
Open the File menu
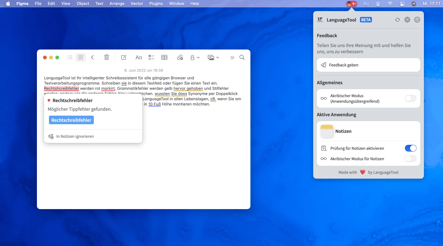(38, 4)
